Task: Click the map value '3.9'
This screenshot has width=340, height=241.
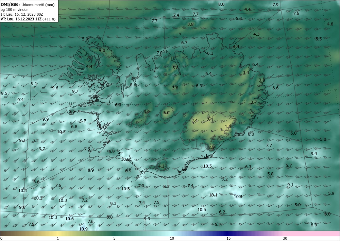Action: [x=147, y=112]
